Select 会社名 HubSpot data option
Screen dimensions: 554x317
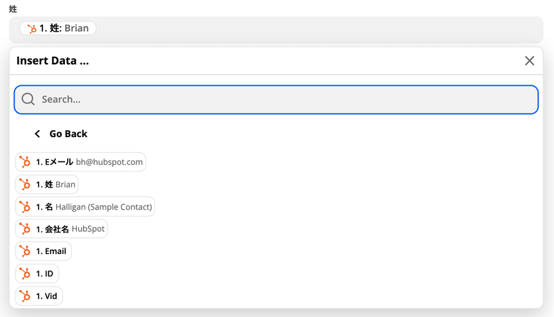click(62, 228)
